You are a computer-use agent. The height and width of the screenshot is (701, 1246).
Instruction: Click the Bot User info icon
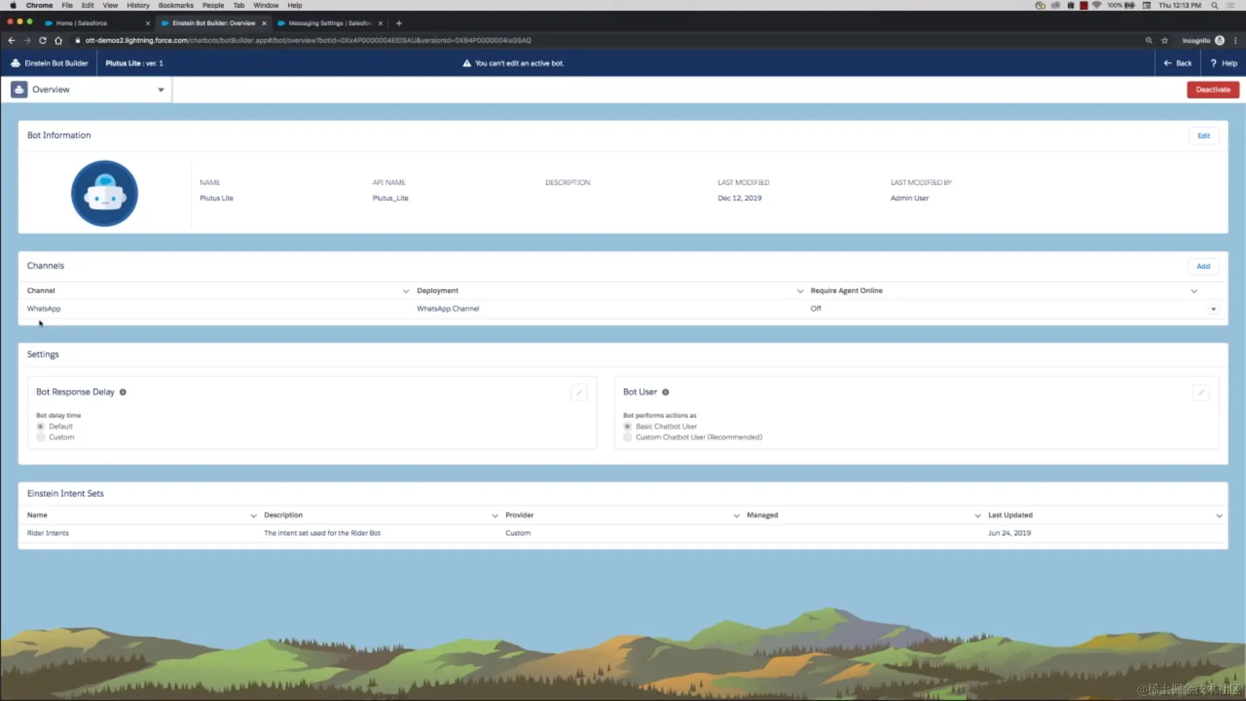coord(665,392)
